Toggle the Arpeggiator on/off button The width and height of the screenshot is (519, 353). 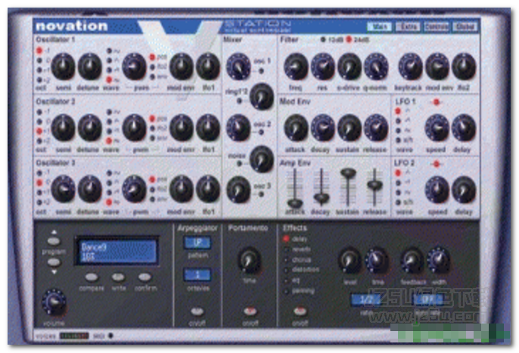click(197, 311)
